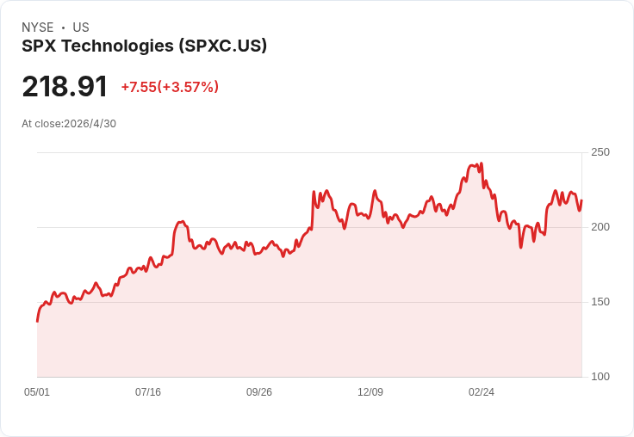Click the SPX Technologies (SPXC.US) title
The width and height of the screenshot is (634, 437).
coord(145,46)
